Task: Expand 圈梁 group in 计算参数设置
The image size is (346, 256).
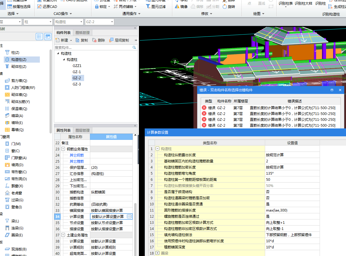Action: click(157, 253)
